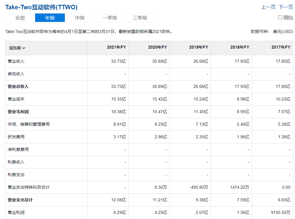This screenshot has width=295, height=219.
Task: Go to 下一页 link
Action: 286,7
